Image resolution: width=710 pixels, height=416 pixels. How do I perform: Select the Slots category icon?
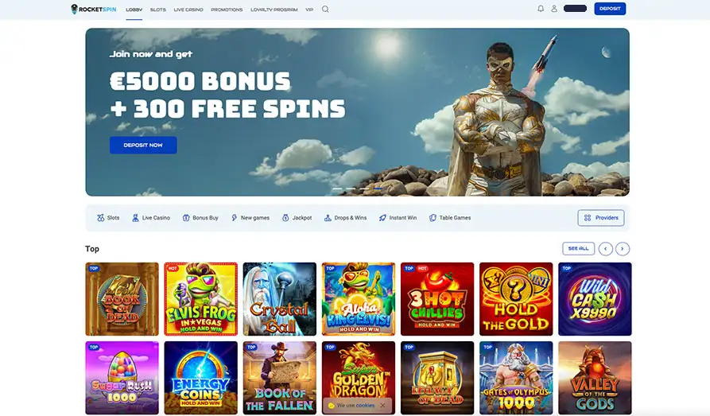click(100, 218)
